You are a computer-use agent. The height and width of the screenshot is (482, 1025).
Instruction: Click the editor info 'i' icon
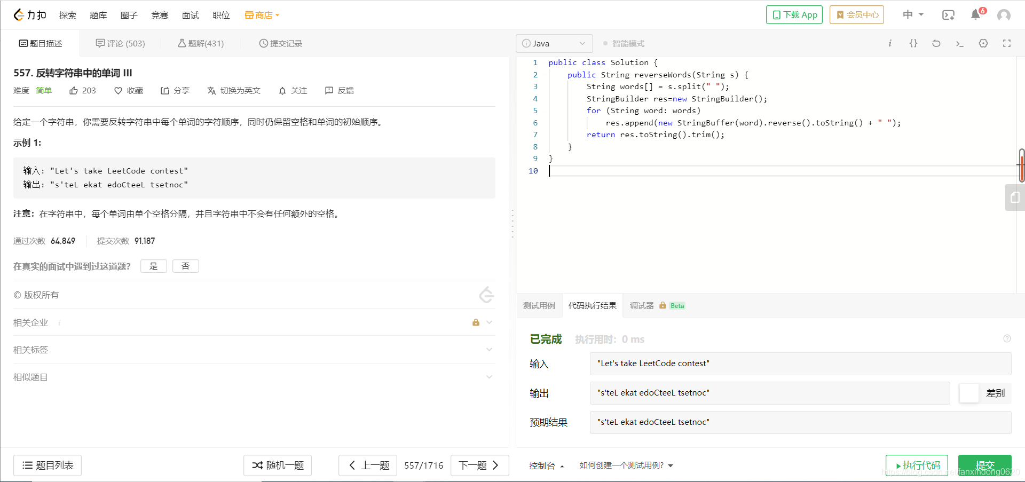point(890,43)
